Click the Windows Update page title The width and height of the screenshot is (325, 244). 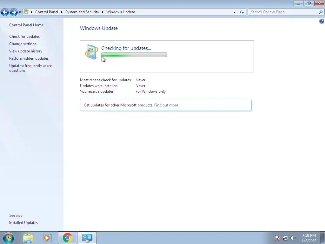click(99, 28)
